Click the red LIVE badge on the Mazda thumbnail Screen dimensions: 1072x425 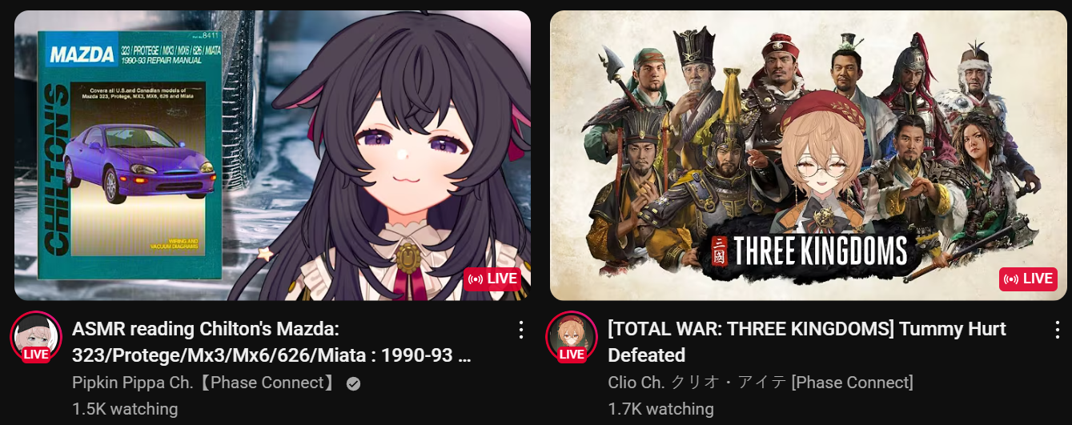pos(493,279)
